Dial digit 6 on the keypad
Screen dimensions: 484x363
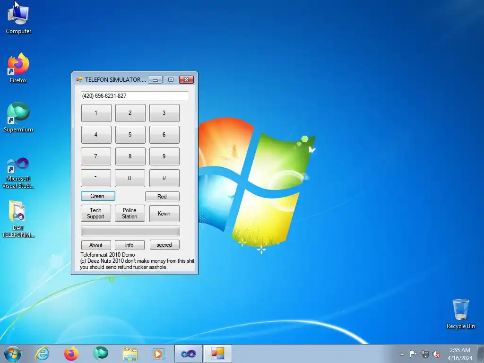(164, 135)
